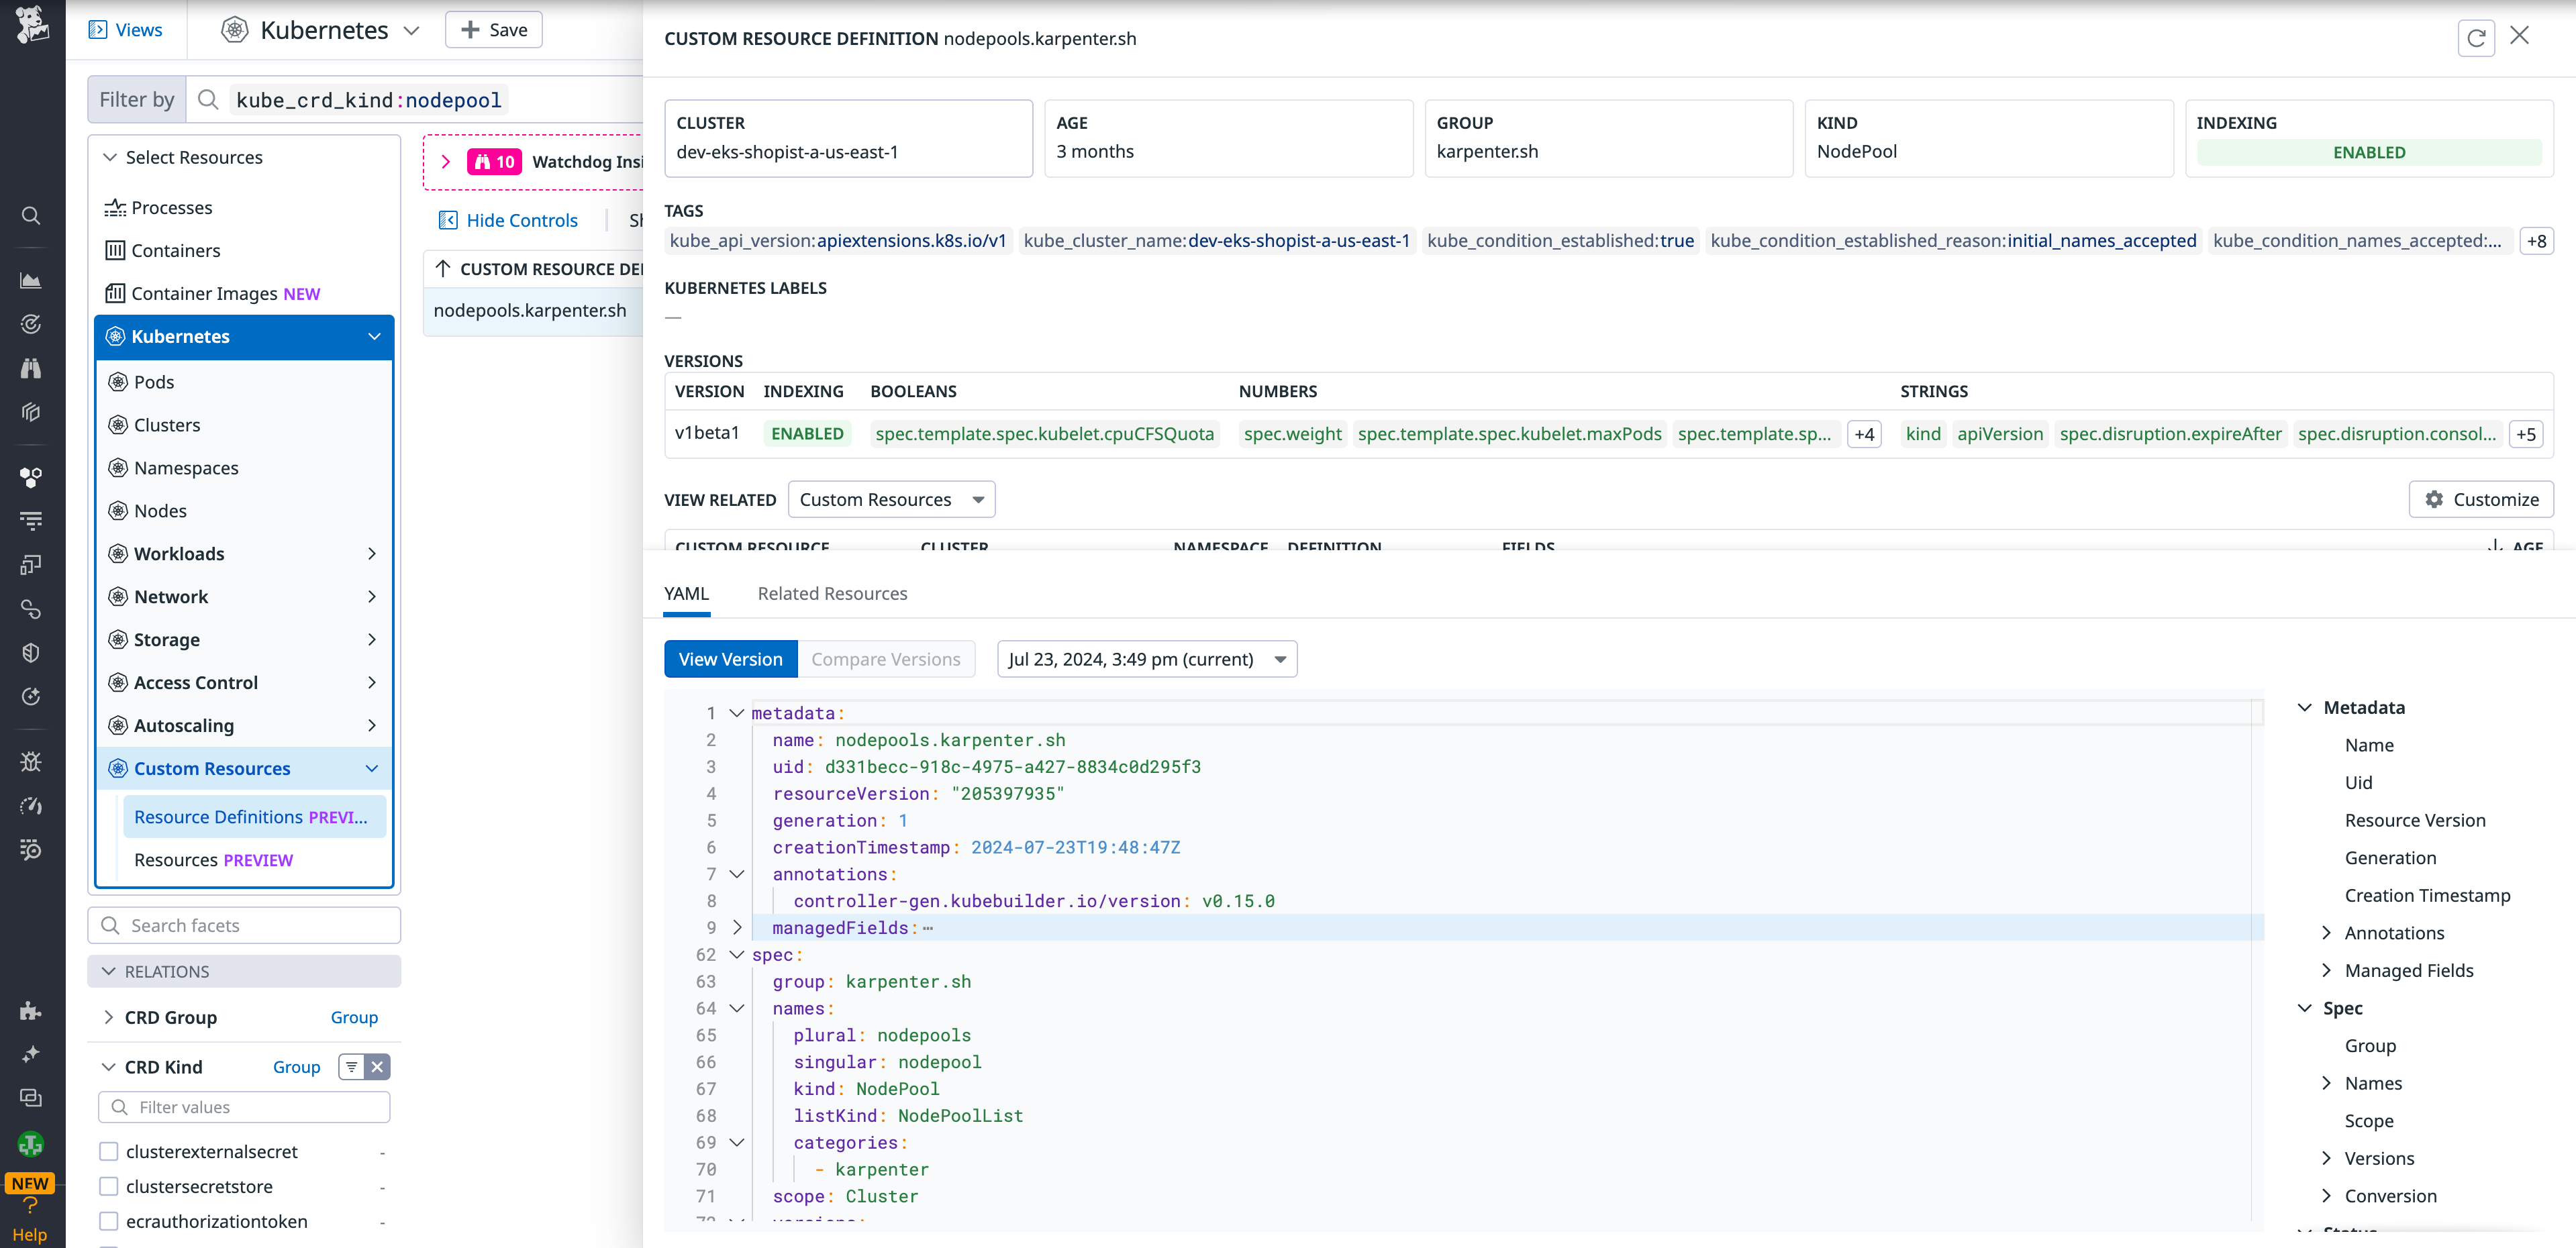Screen dimensions: 2576x1248
Task: Open the Compare Versions tab
Action: point(886,658)
